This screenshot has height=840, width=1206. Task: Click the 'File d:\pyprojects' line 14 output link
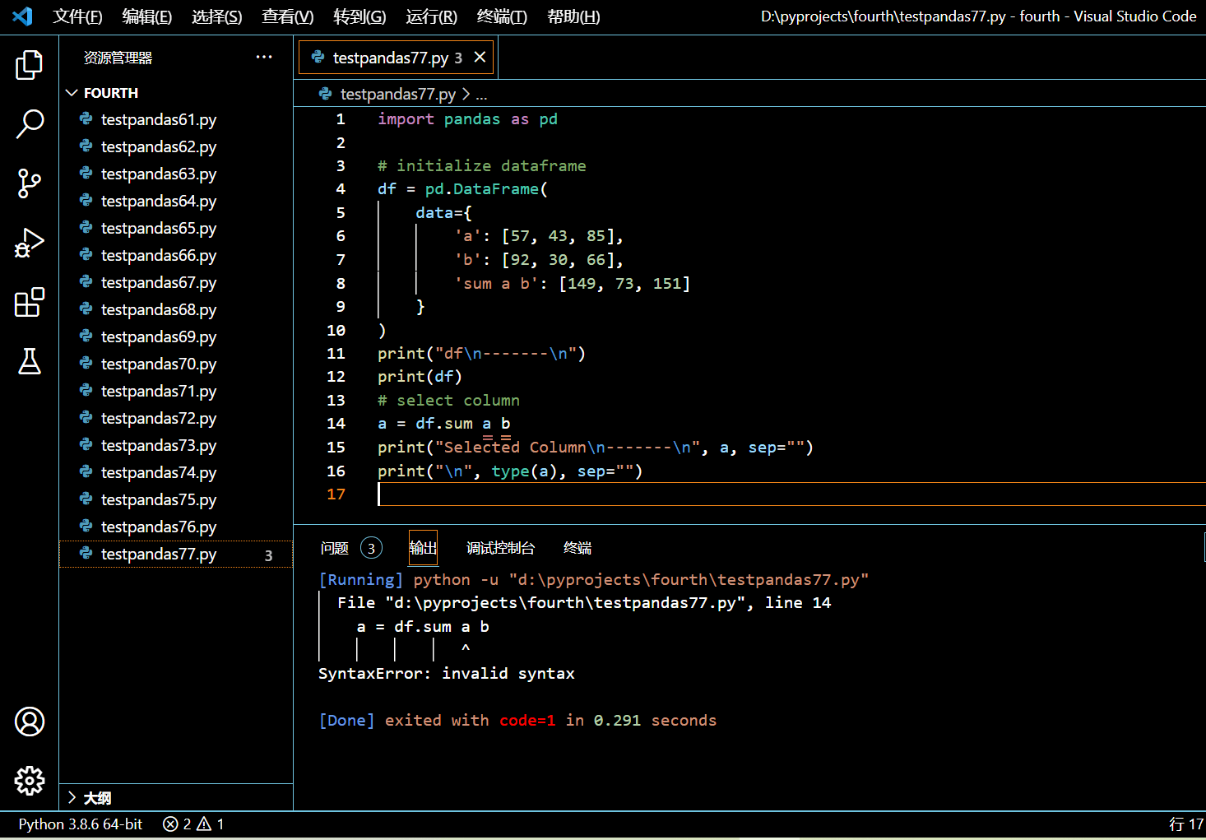tap(584, 603)
